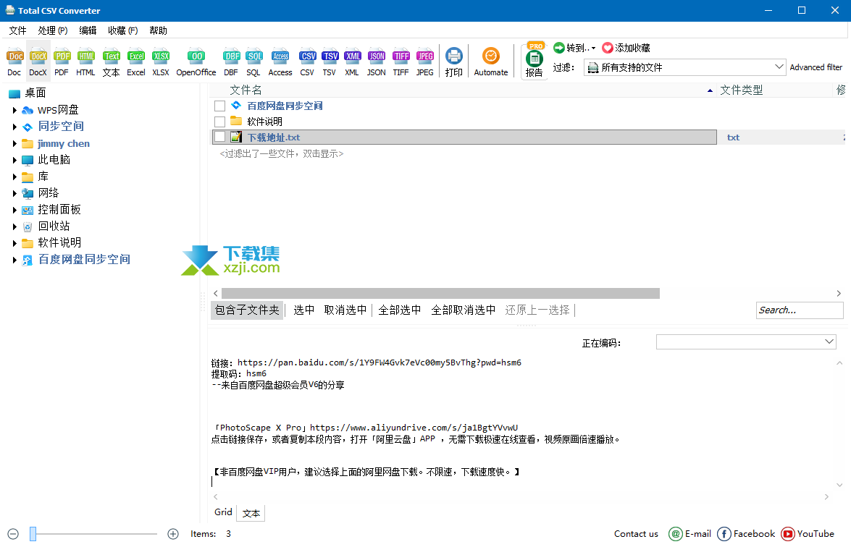The image size is (851, 547).
Task: Click 取消选中 to deselect
Action: pyautogui.click(x=345, y=310)
